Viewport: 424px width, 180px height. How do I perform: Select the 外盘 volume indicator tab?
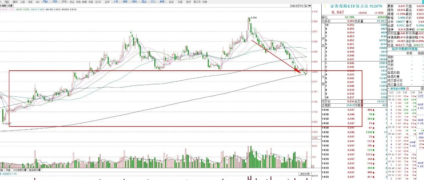[x=8, y=170]
